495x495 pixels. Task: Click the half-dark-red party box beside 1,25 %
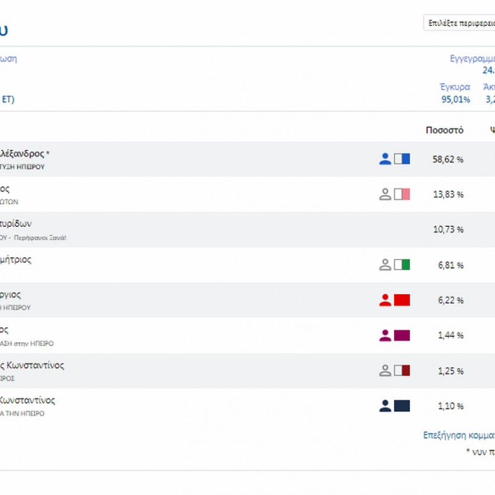click(x=402, y=371)
